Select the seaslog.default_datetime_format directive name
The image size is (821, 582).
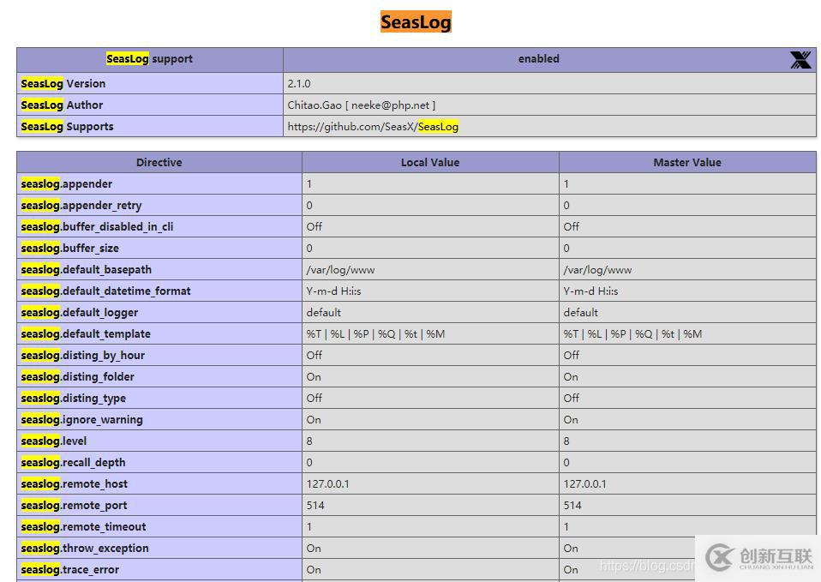pyautogui.click(x=105, y=291)
